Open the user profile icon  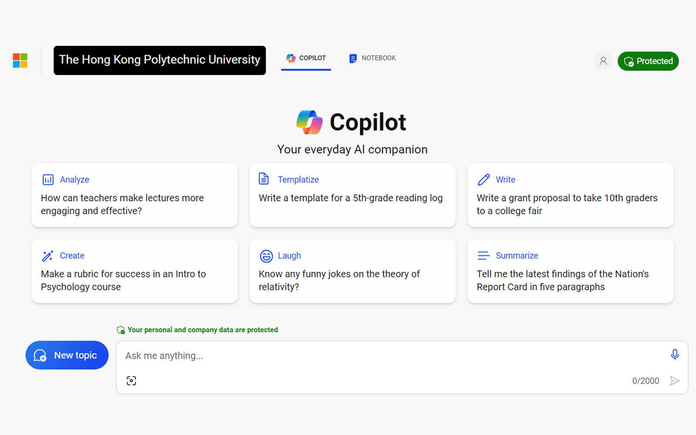603,61
